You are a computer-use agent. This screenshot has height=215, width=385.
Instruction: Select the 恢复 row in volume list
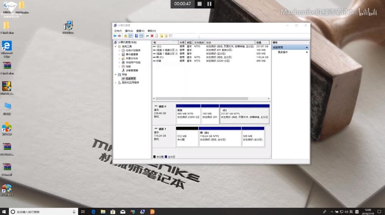click(211, 61)
